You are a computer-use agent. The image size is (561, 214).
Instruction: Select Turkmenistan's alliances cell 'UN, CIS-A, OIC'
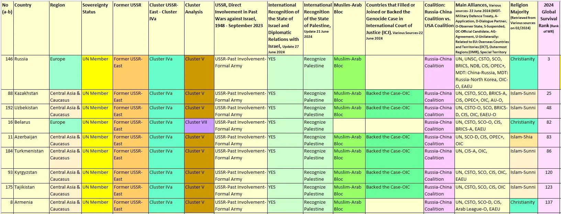482,158
